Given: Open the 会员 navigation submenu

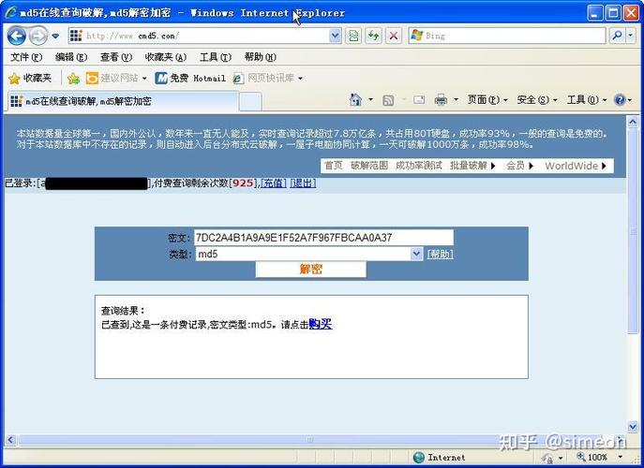Looking at the screenshot, I should (x=519, y=166).
